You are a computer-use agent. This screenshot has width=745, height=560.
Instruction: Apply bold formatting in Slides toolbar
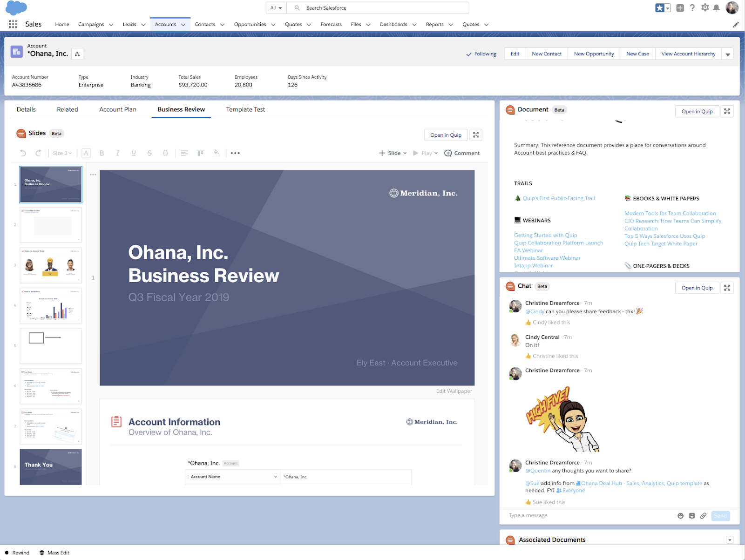tap(102, 153)
